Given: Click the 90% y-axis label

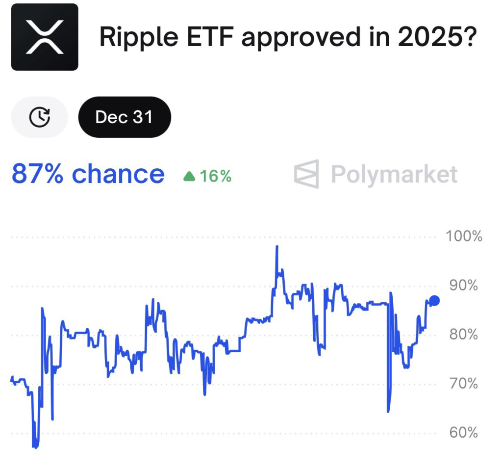Looking at the screenshot, I should point(464,286).
